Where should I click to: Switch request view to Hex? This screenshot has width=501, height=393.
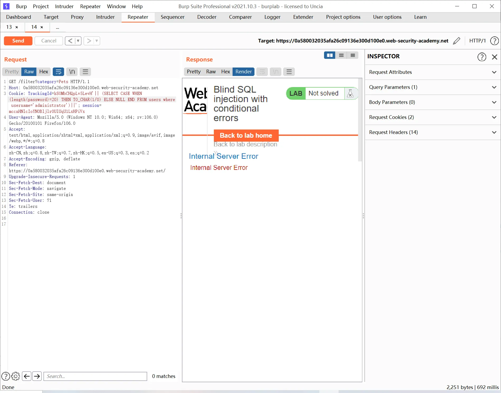point(44,71)
